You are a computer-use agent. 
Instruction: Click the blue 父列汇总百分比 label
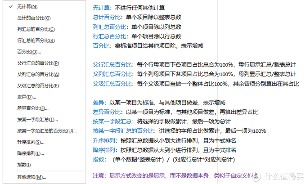[x=112, y=74]
